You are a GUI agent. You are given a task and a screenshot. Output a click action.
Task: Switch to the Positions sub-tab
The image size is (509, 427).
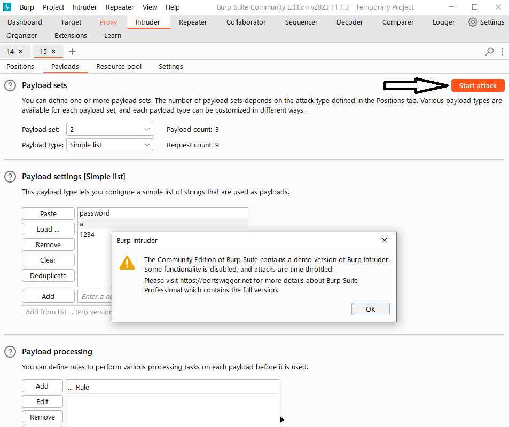[x=20, y=67]
